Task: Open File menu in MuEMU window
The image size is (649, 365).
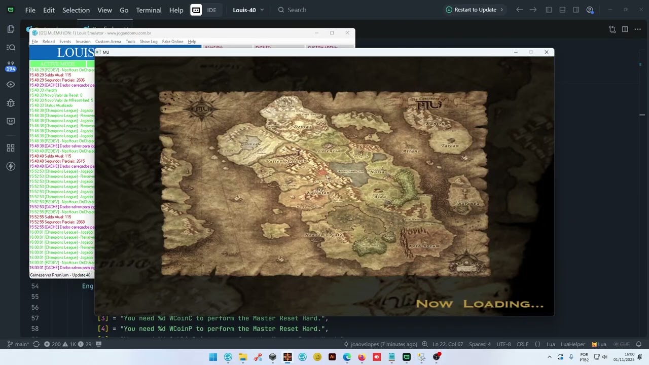Action: 34,42
